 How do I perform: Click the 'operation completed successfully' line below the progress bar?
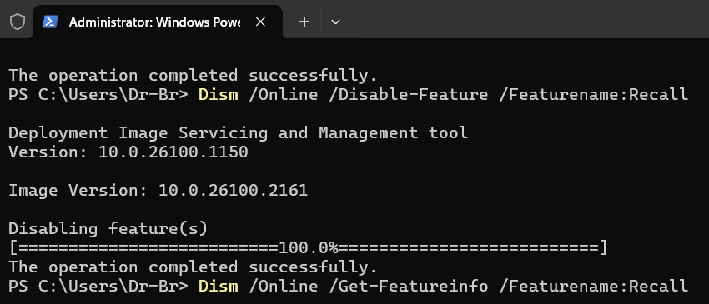[x=193, y=267]
